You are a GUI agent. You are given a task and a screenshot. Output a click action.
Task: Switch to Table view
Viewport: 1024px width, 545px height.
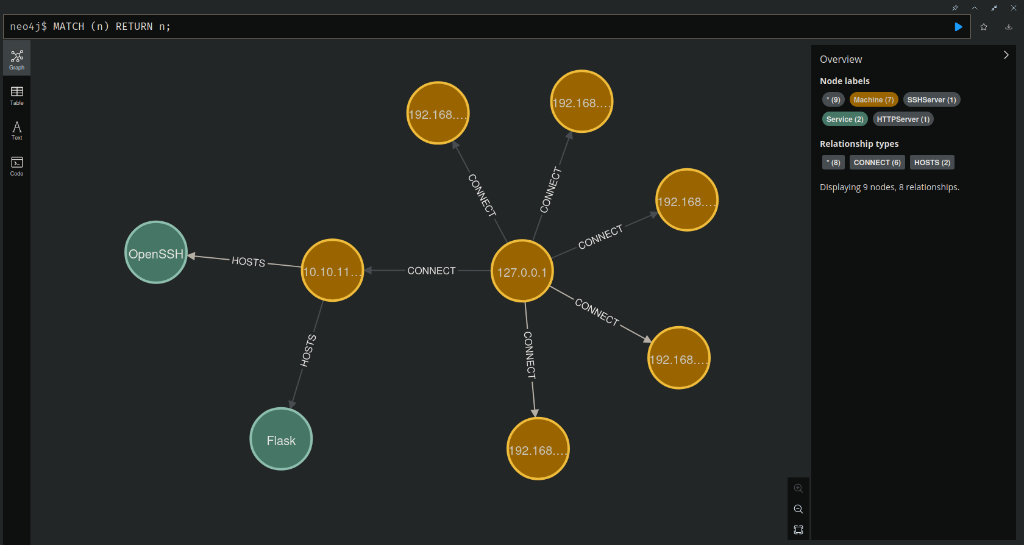coord(17,95)
